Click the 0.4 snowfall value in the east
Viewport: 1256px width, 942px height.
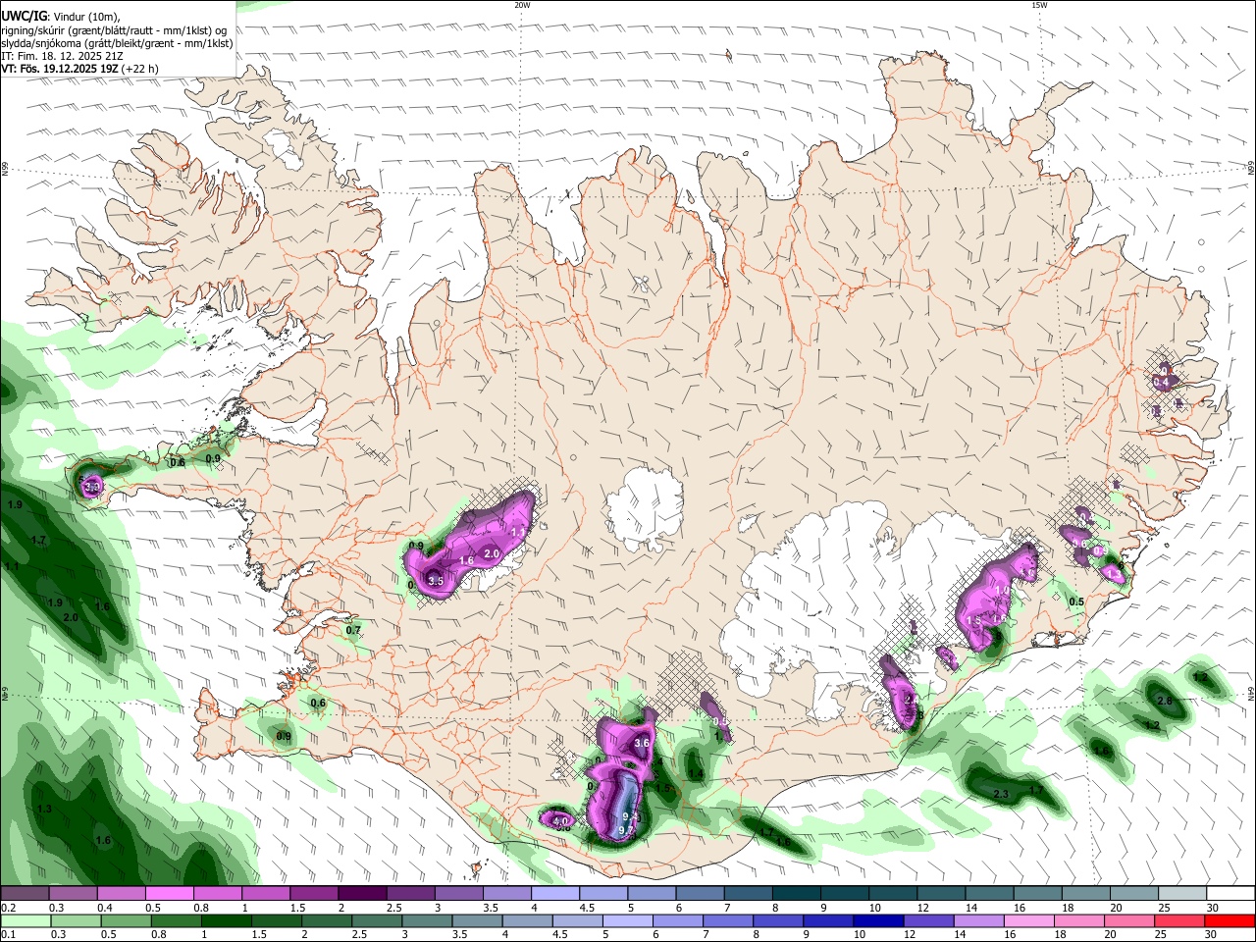1162,382
